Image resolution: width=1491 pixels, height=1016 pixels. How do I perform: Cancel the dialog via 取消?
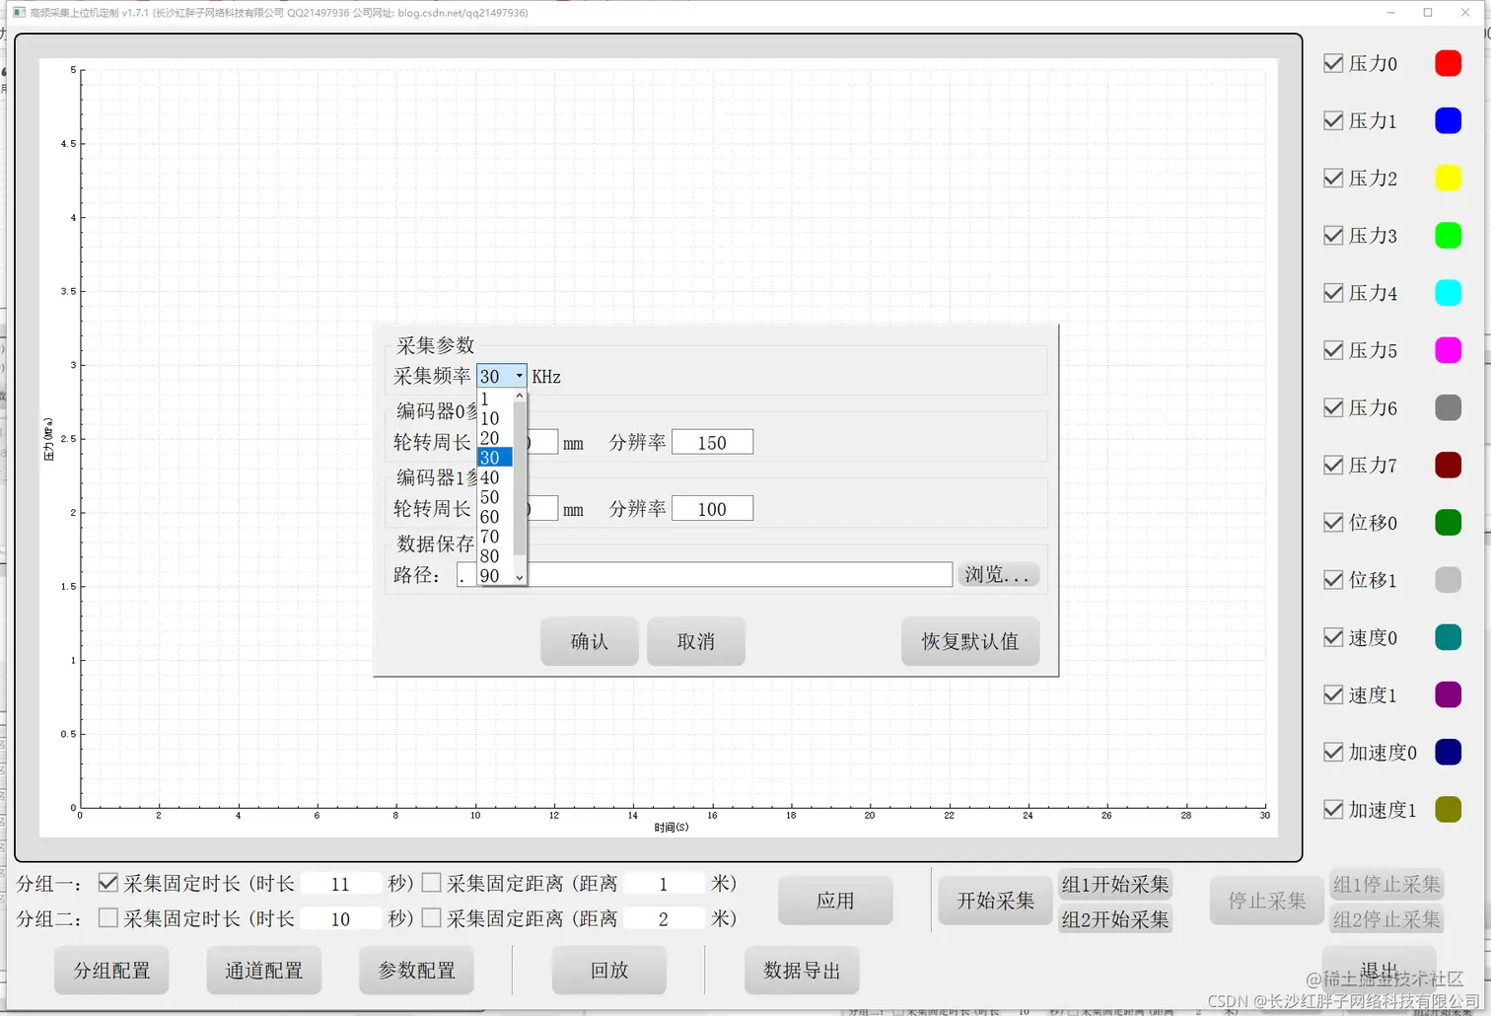click(x=695, y=641)
